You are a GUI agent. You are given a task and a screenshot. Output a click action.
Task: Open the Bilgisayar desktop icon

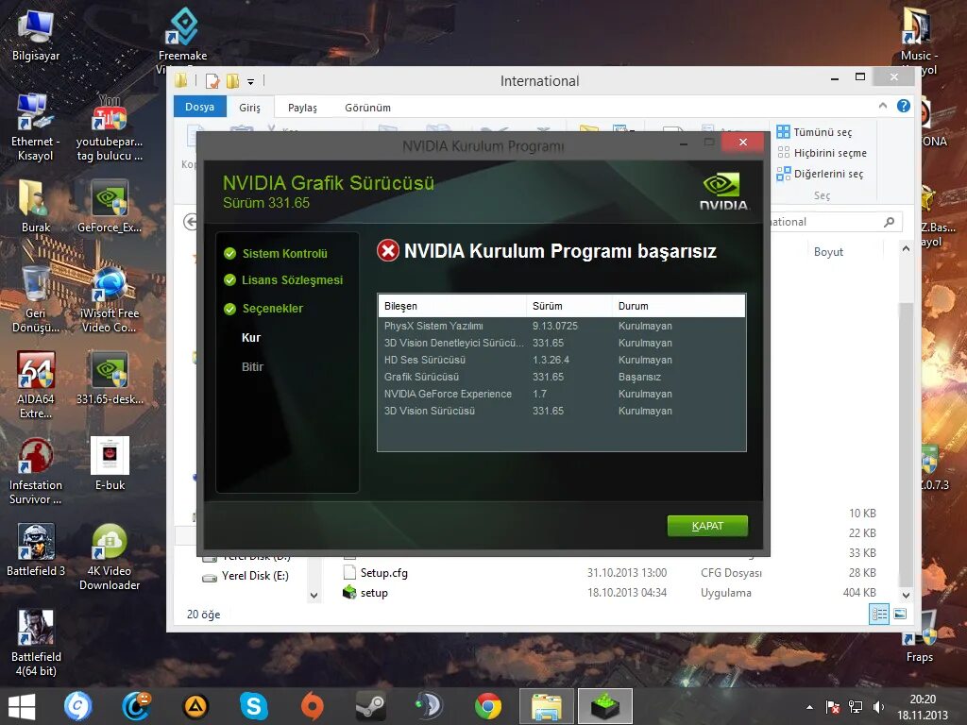point(36,36)
